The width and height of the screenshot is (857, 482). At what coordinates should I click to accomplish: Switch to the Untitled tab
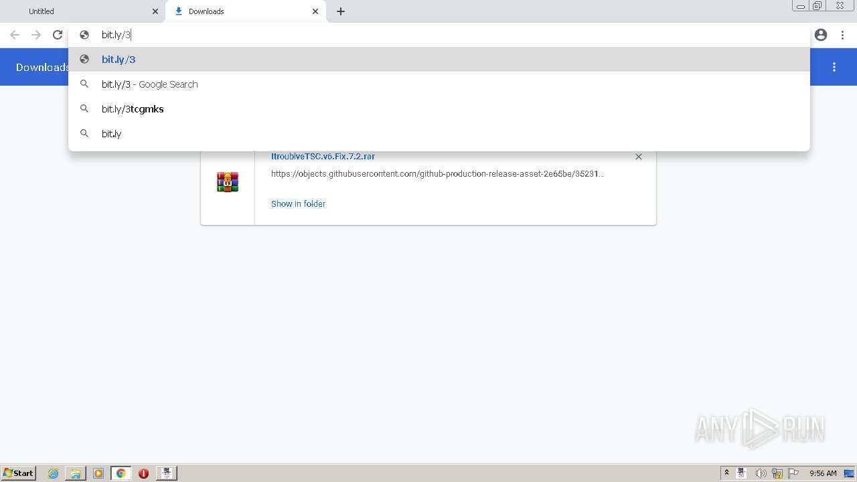pyautogui.click(x=83, y=11)
